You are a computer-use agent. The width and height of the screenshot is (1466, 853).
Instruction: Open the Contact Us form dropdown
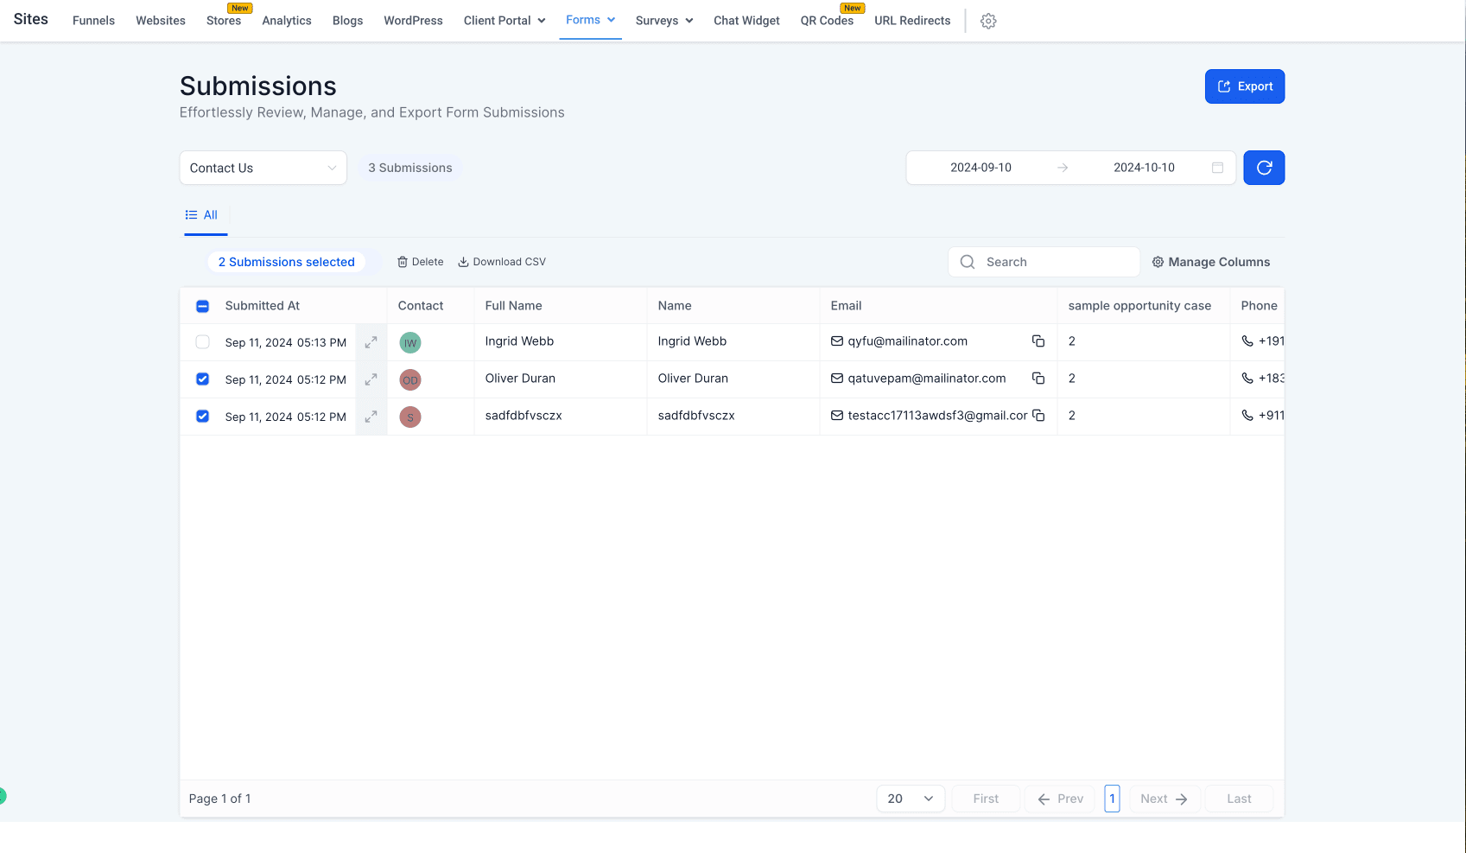[x=263, y=168]
